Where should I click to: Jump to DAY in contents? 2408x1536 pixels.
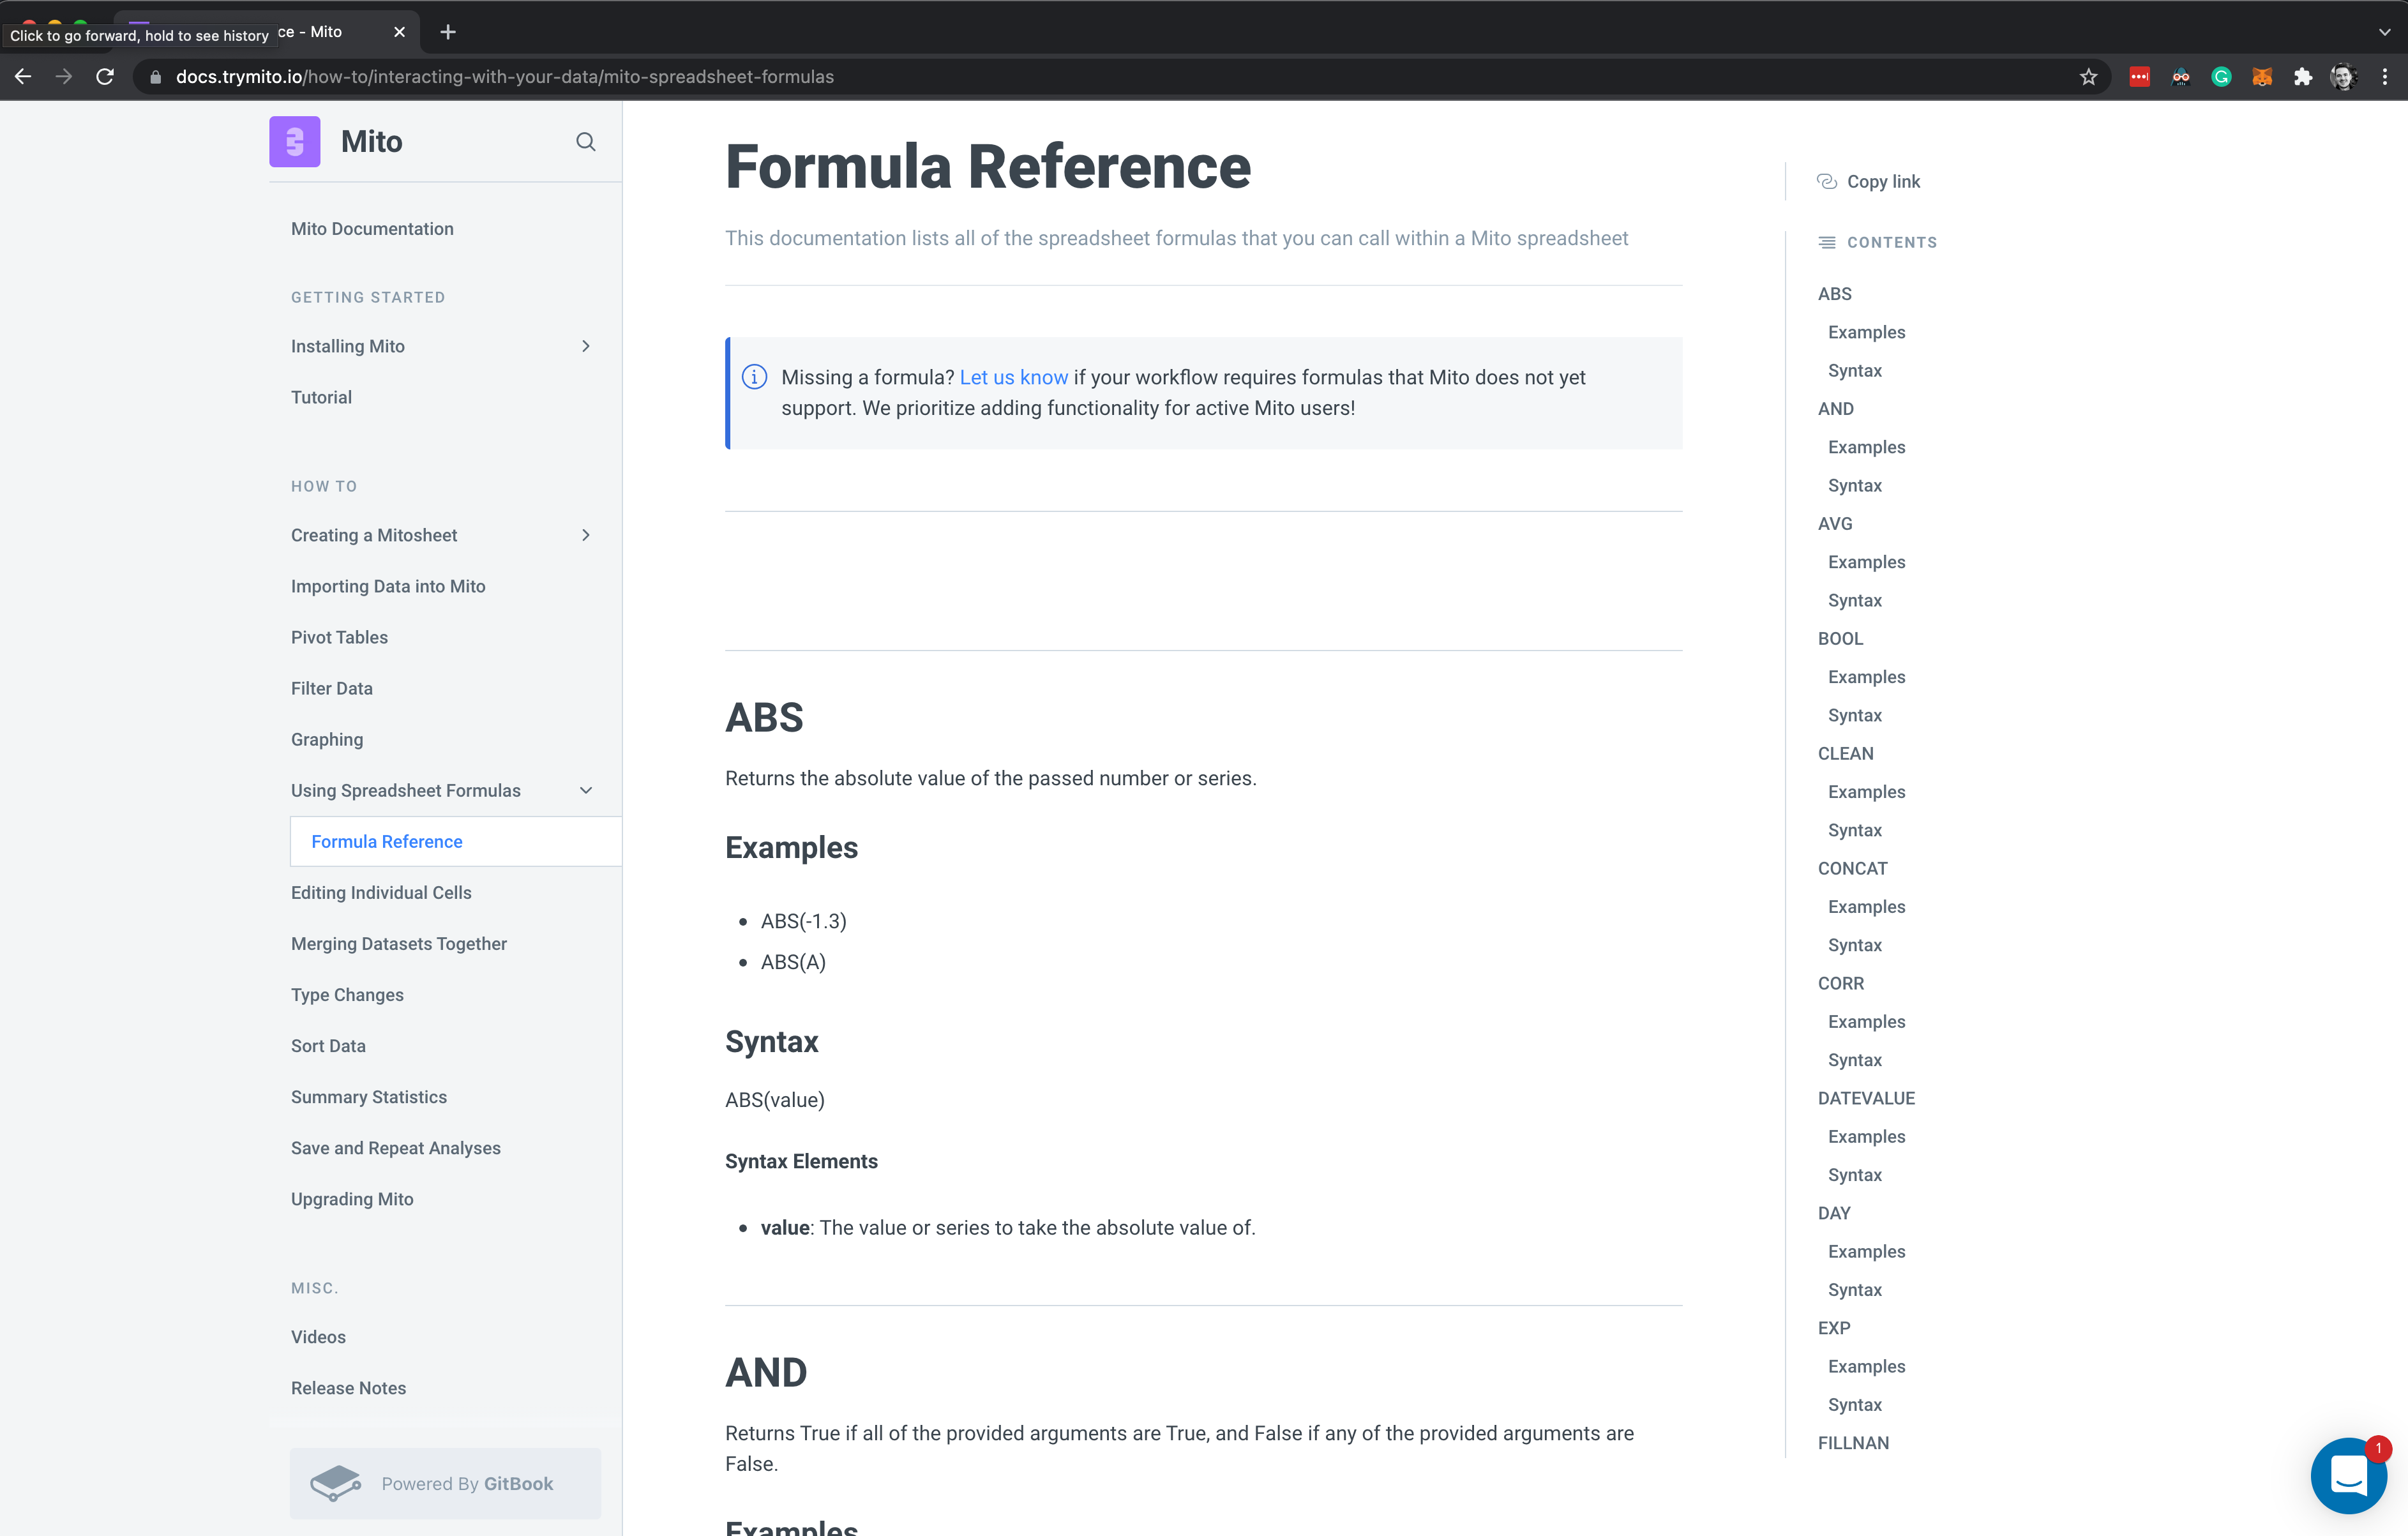[1834, 1213]
